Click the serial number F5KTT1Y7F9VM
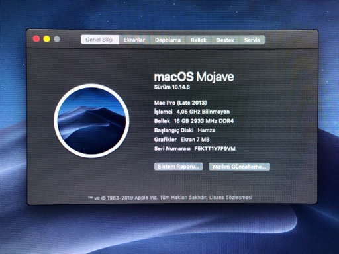This screenshot has height=254, width=339. click(x=215, y=149)
